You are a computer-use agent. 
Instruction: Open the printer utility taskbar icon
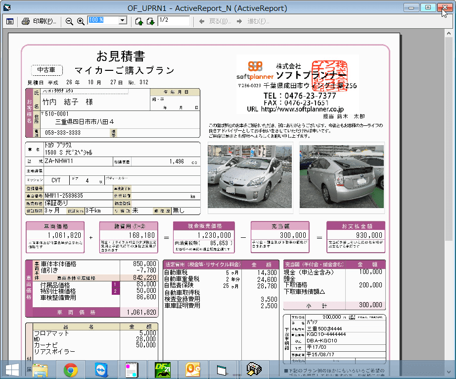coord(254,370)
